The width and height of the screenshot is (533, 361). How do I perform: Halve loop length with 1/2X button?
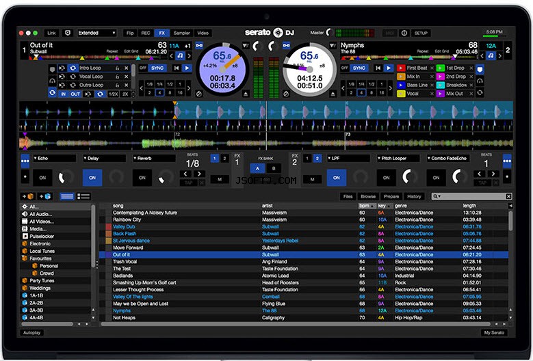click(113, 94)
